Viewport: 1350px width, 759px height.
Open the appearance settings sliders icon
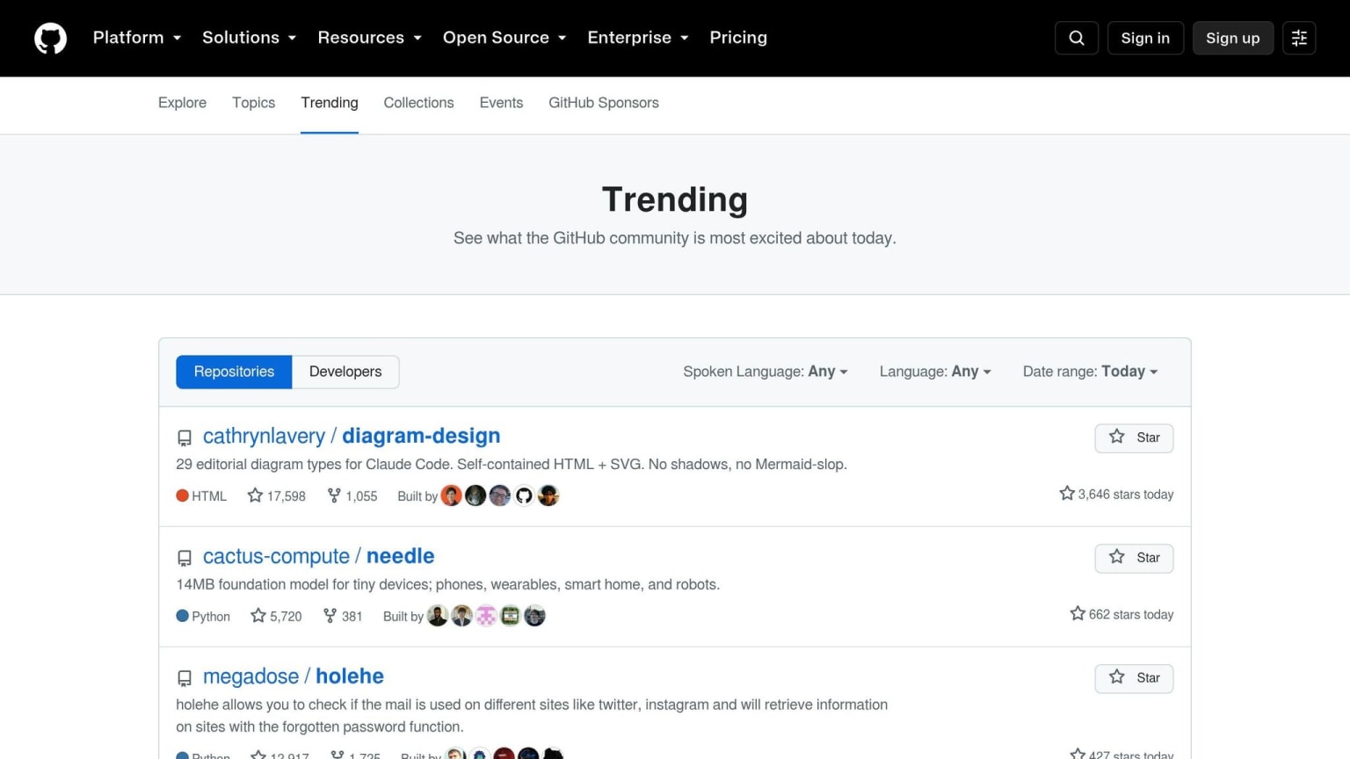tap(1299, 38)
